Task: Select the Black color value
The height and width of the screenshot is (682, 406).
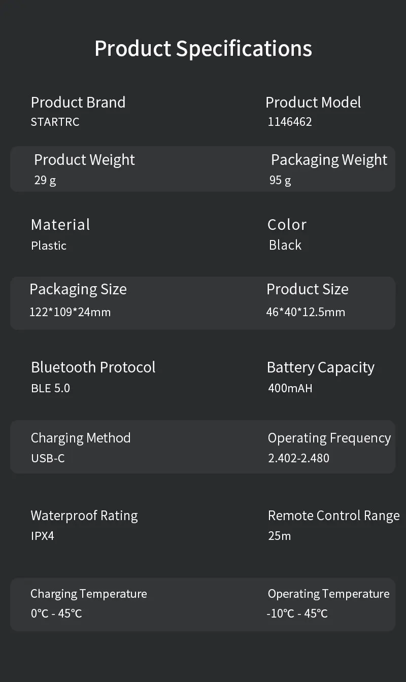Action: click(285, 245)
